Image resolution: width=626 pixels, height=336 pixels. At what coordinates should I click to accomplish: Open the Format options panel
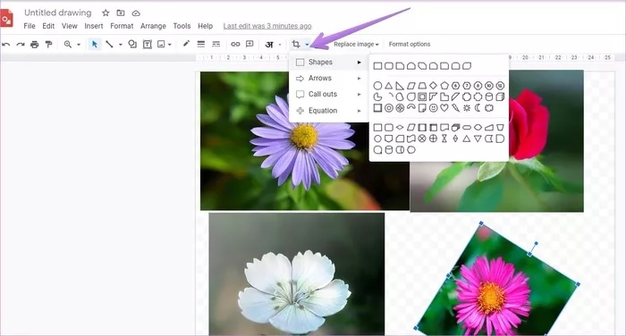[x=410, y=45]
